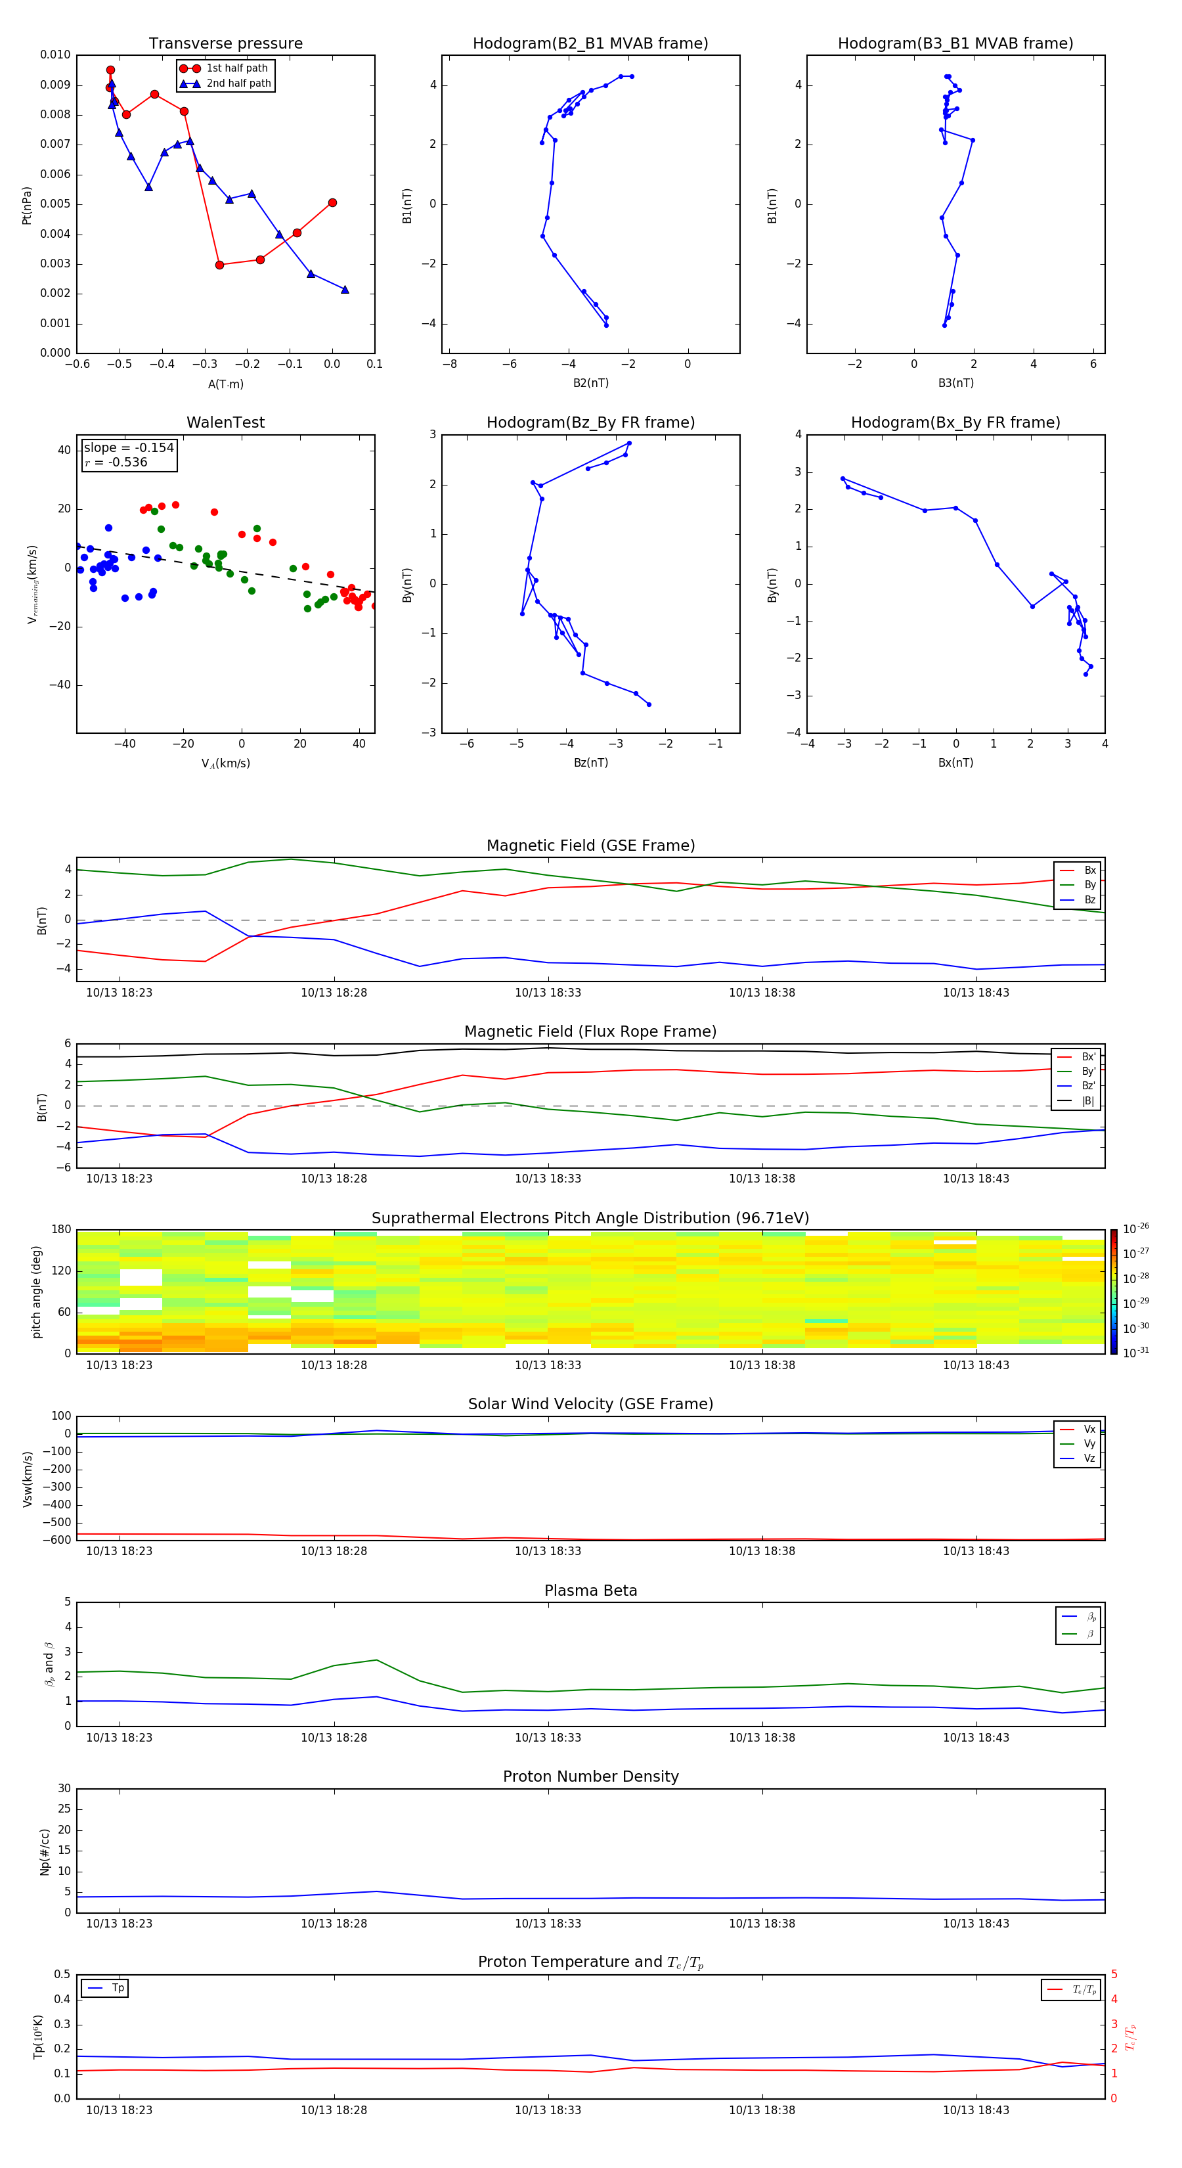The image size is (1182, 2168).
Task: Click the "Bz'" legend entry in Flux Rope panel
Action: click(1077, 1086)
